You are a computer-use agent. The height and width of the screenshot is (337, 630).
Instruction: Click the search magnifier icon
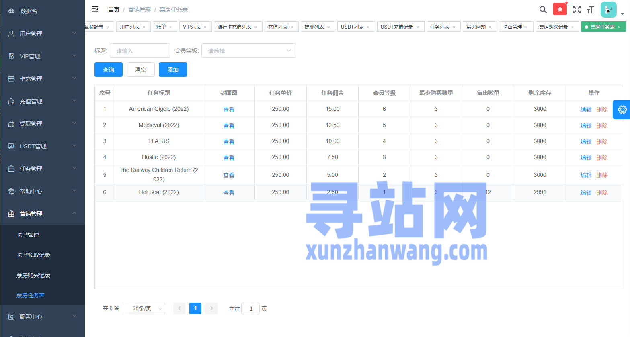tap(543, 10)
